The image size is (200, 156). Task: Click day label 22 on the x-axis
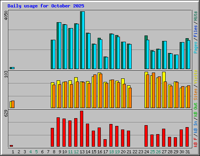[135, 152]
